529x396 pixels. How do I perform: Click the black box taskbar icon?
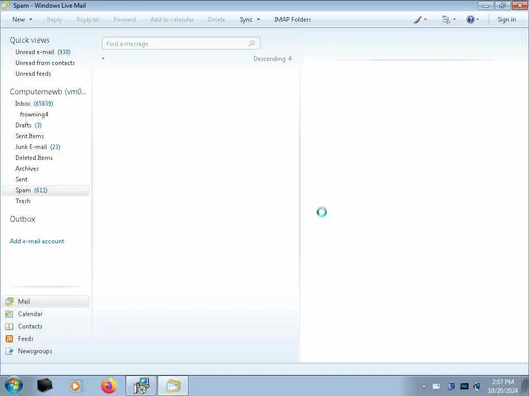click(44, 386)
